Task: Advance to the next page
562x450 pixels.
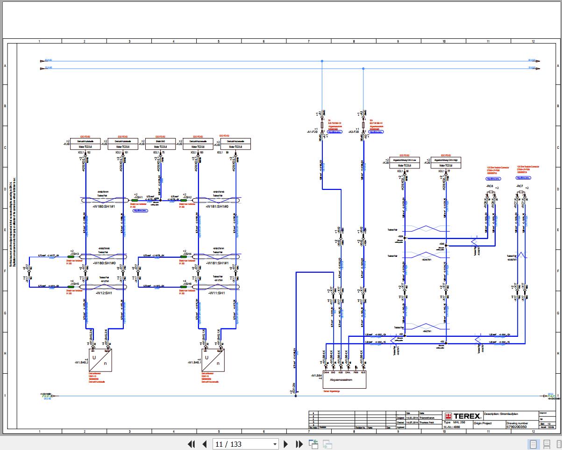Action: click(x=286, y=444)
